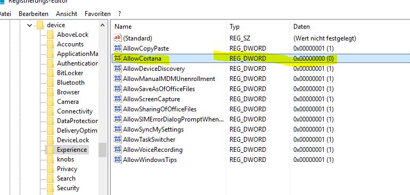This screenshot has width=410, height=195.
Task: Click REG_SZ type of (Standard)
Action: pyautogui.click(x=240, y=38)
